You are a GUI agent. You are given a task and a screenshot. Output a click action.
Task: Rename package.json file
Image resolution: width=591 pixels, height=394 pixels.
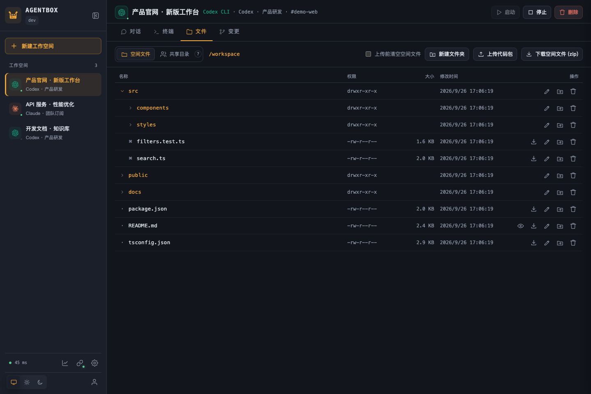click(547, 209)
